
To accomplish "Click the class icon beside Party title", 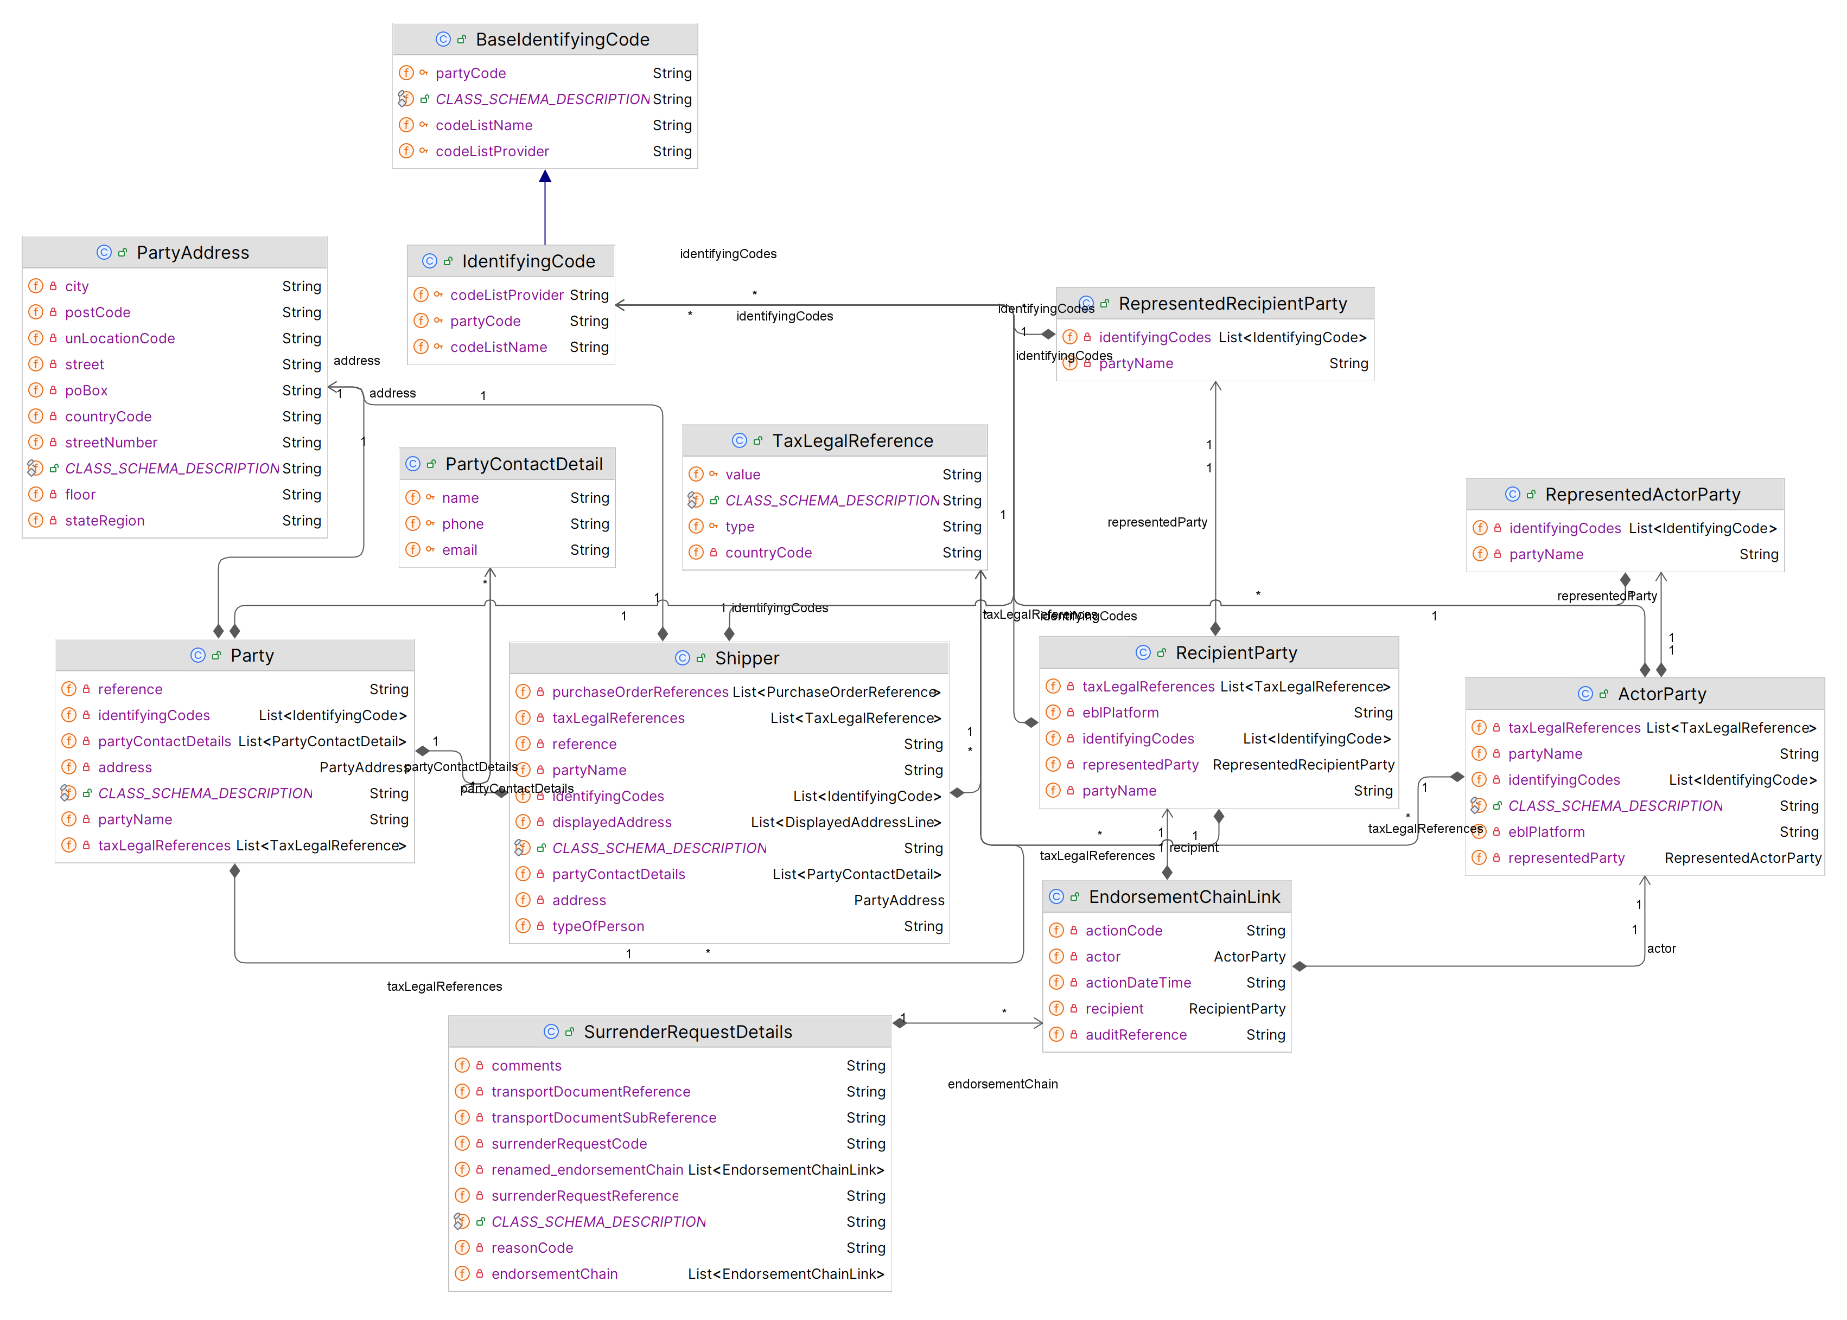I will 198,655.
